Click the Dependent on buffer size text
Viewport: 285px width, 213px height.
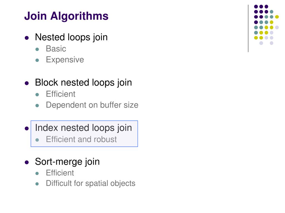click(x=92, y=105)
